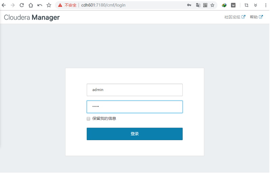
Task: Click the star icon next to the undo arrow
Action: (x=49, y=5)
